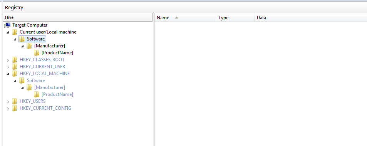Select the Current user/Local machine label

pyautogui.click(x=48, y=32)
